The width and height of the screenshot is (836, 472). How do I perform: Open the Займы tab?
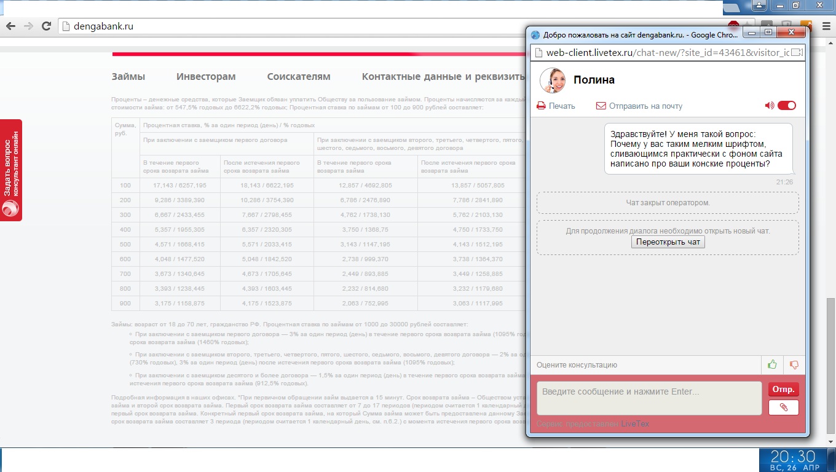[128, 77]
